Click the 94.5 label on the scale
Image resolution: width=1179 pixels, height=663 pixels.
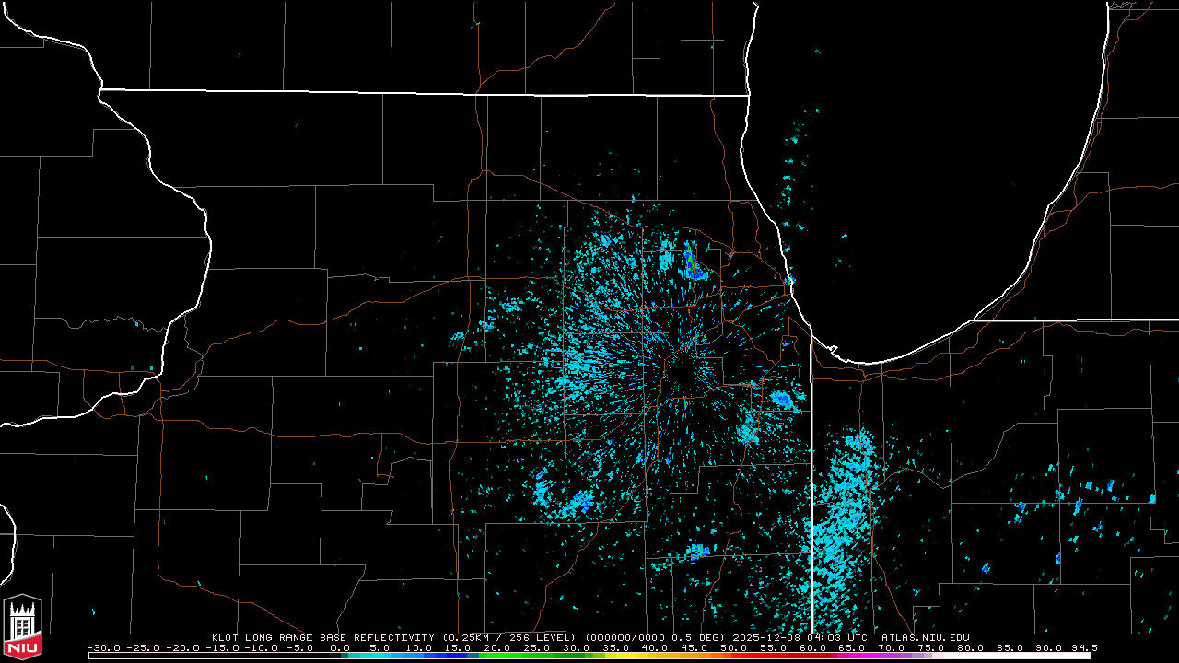[1082, 647]
